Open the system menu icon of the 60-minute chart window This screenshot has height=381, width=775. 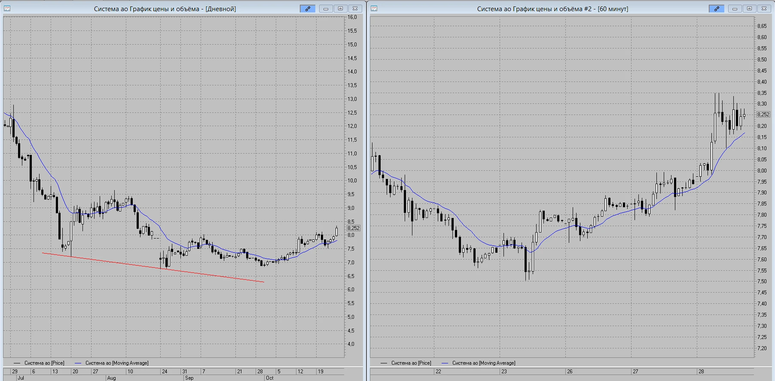(374, 9)
